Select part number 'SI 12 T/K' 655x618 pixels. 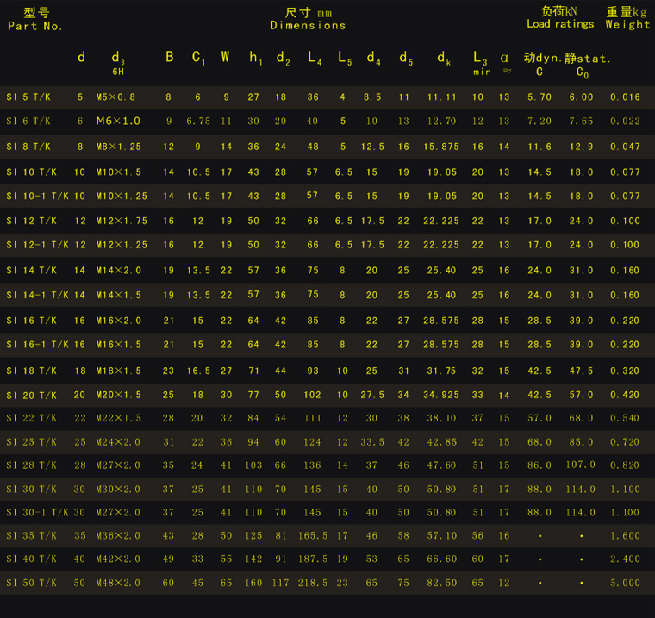tap(31, 221)
